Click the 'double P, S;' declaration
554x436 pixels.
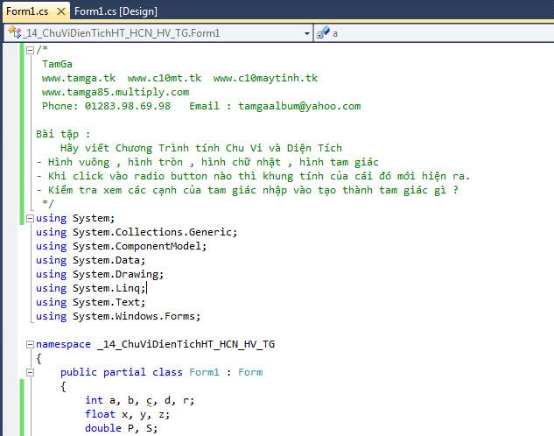click(x=121, y=429)
